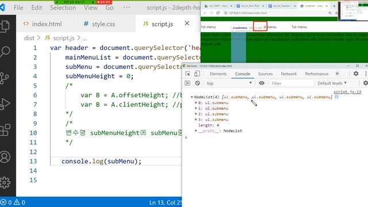Click the script.js:13 source link
Screen dimensions: 368x207
347,92
